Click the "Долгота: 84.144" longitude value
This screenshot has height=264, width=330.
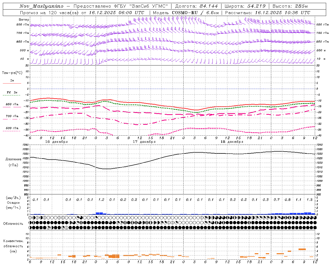tap(196, 6)
